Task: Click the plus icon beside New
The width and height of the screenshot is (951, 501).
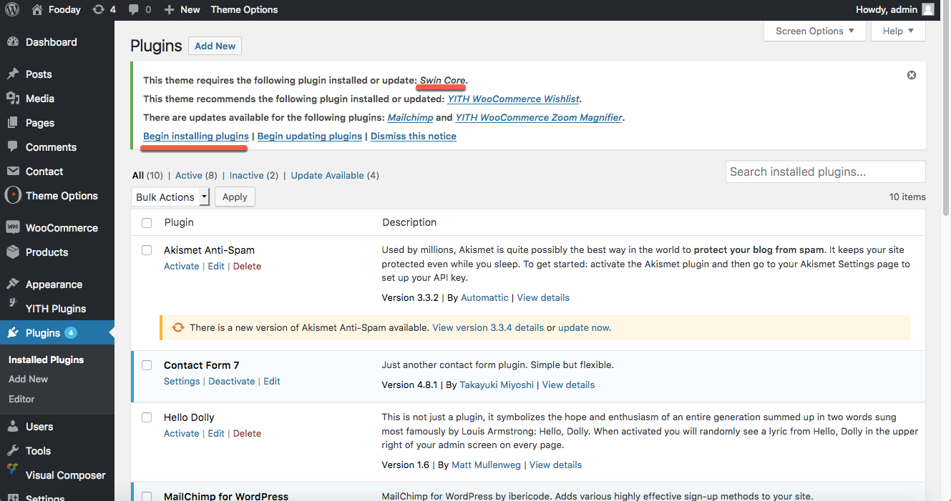Action: [169, 10]
